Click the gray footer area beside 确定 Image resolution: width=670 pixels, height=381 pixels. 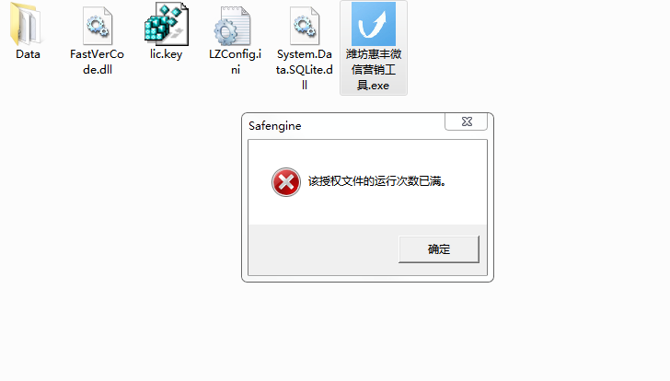(323, 249)
